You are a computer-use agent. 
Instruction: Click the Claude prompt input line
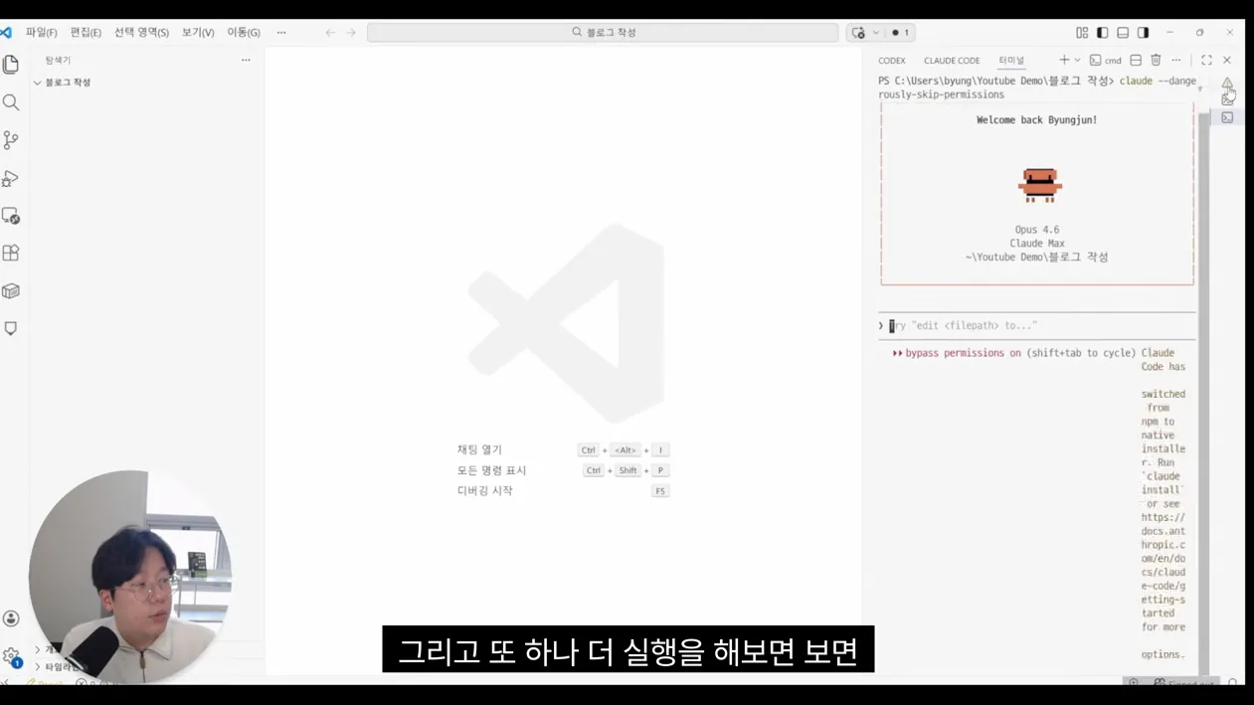coord(1036,326)
